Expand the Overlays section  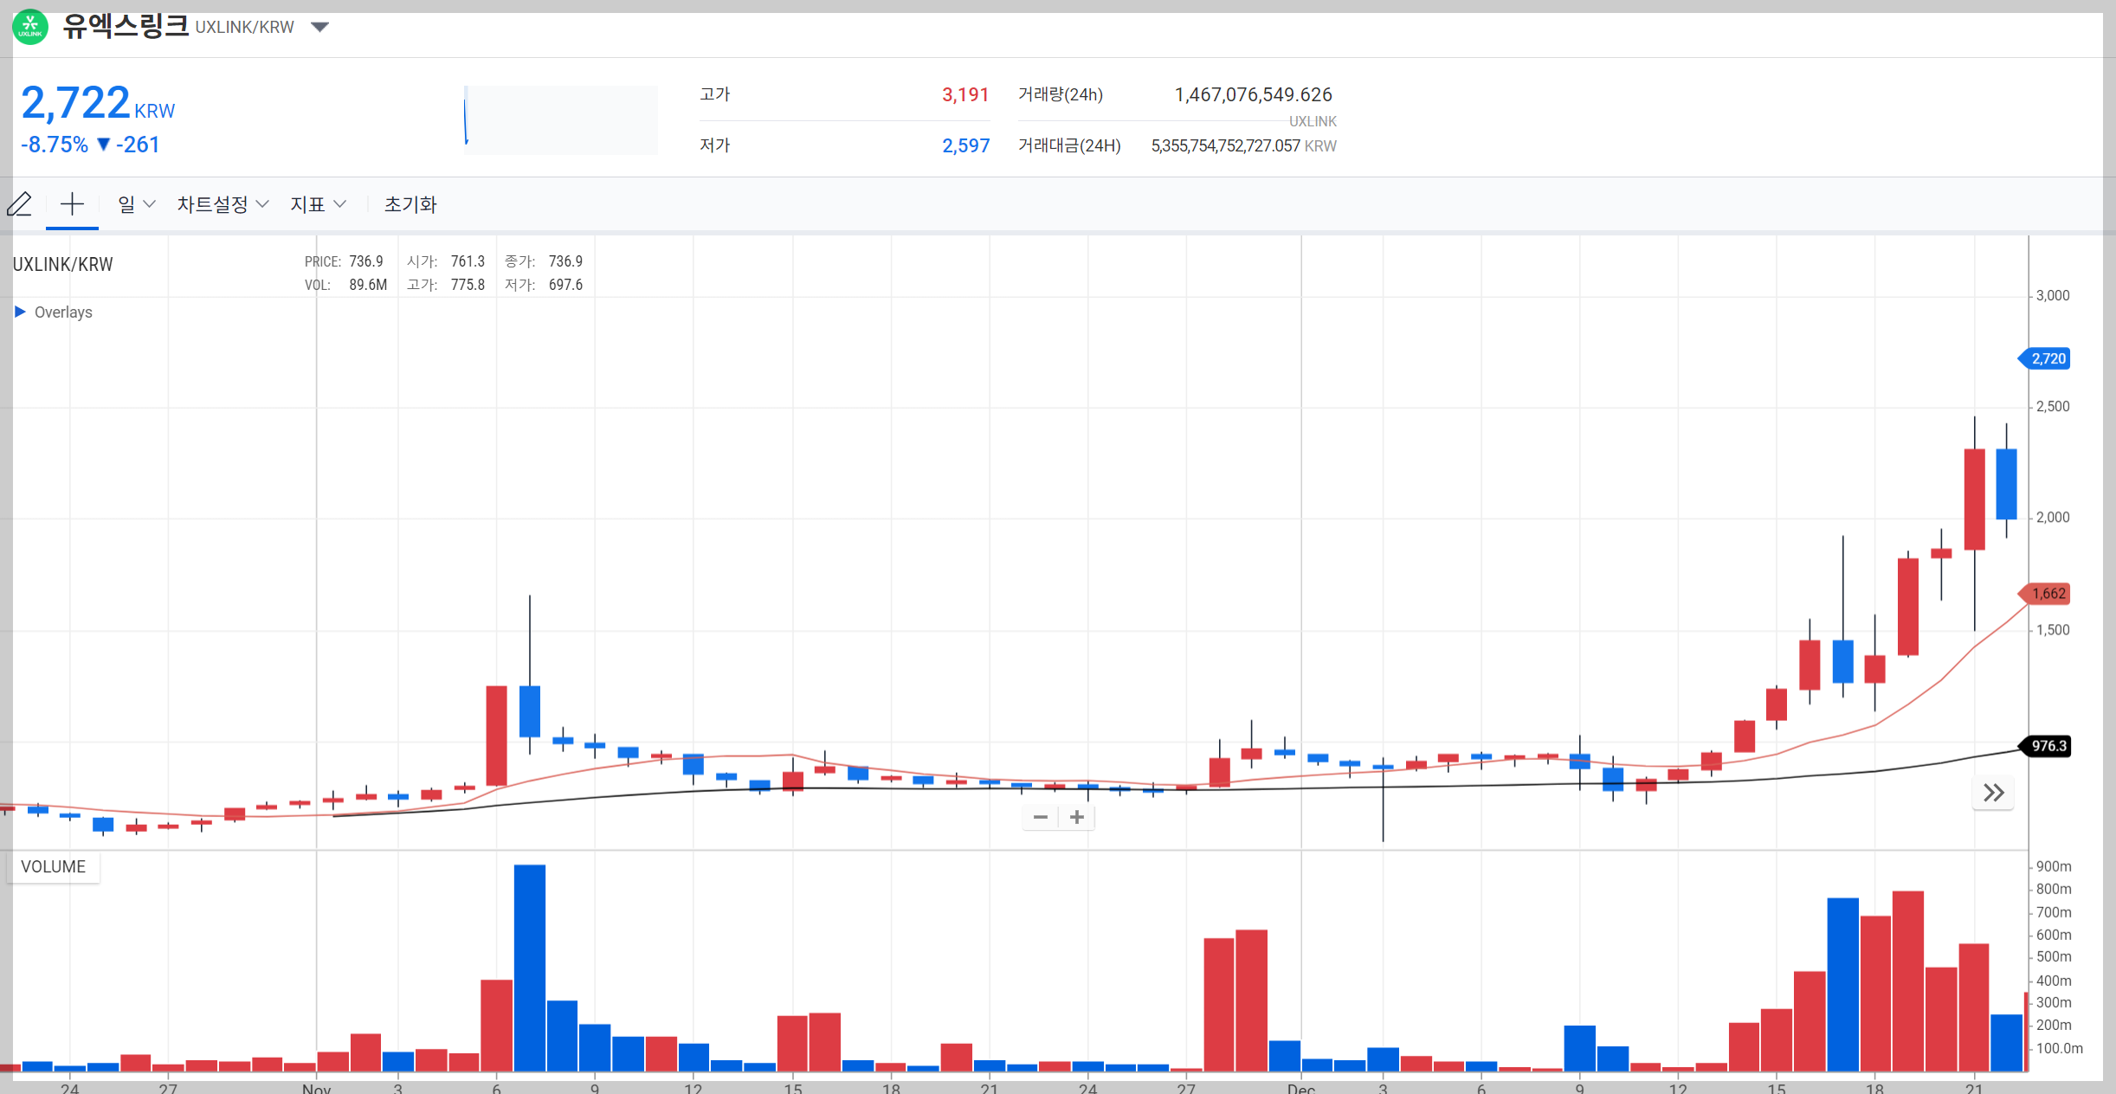point(54,312)
